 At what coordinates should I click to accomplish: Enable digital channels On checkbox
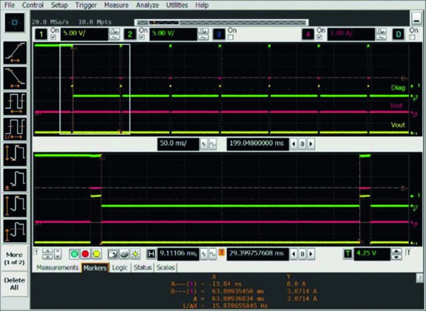[x=412, y=37]
